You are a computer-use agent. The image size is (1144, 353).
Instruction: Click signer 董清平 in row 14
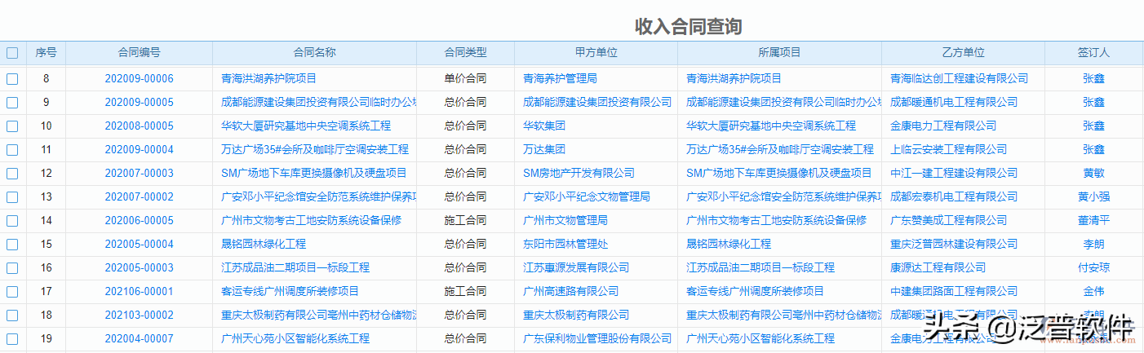(x=1093, y=221)
